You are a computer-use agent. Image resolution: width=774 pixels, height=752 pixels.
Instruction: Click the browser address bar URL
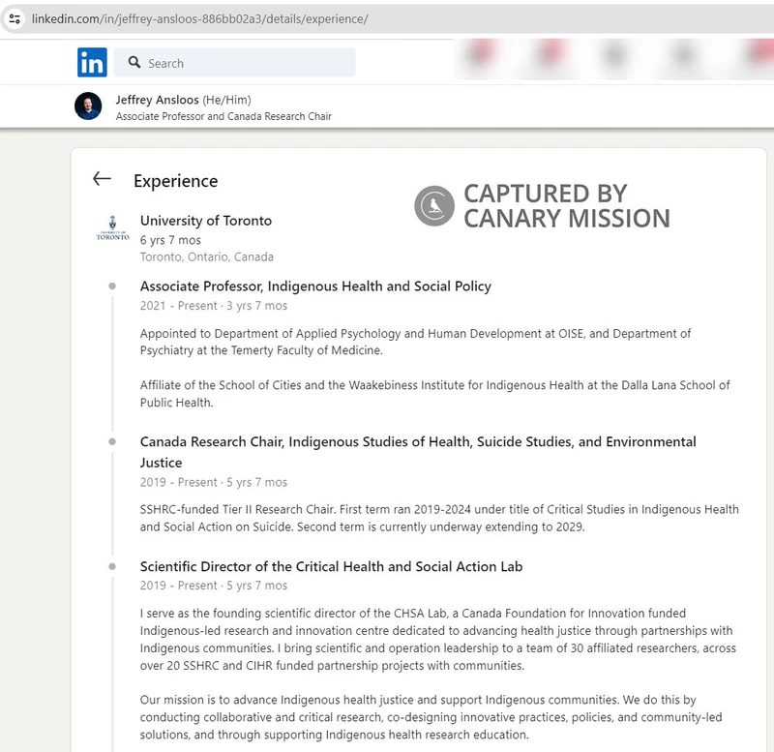[200, 18]
